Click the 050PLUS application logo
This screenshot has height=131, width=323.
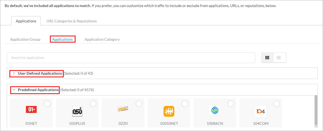[77, 111]
